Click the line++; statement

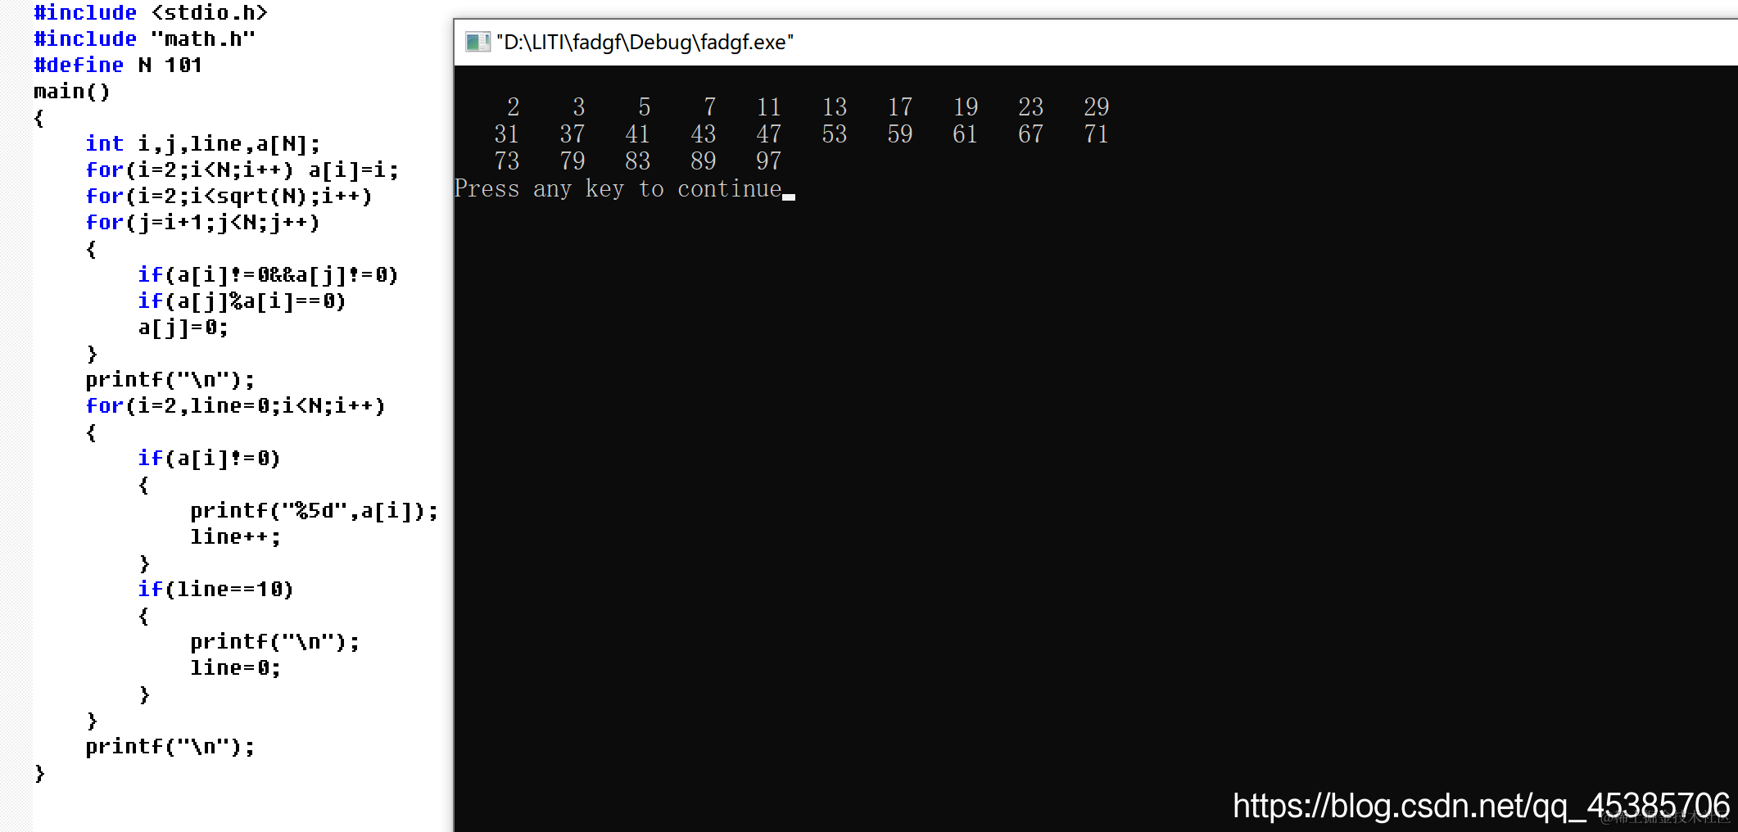click(235, 537)
